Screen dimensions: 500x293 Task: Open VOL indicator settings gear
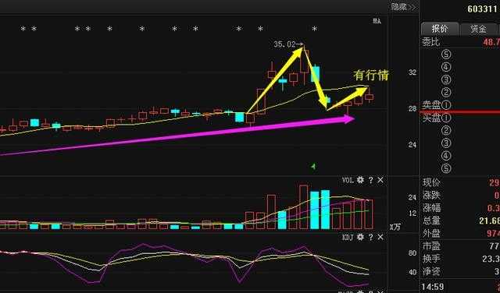coord(360,180)
